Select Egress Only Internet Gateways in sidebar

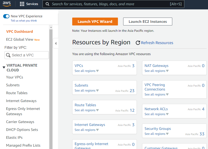[x=23, y=111]
